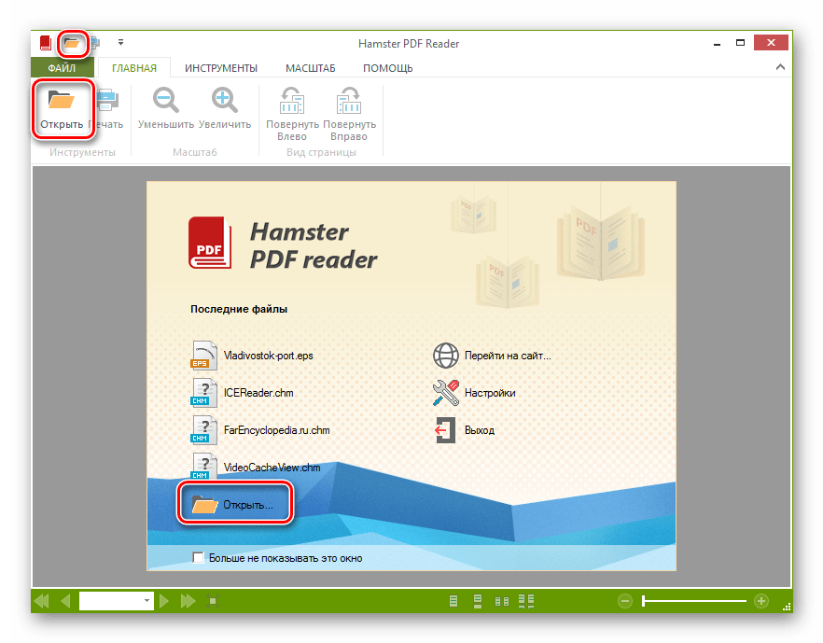This screenshot has height=643, width=823.
Task: Click the Печать printer icon
Action: click(107, 101)
